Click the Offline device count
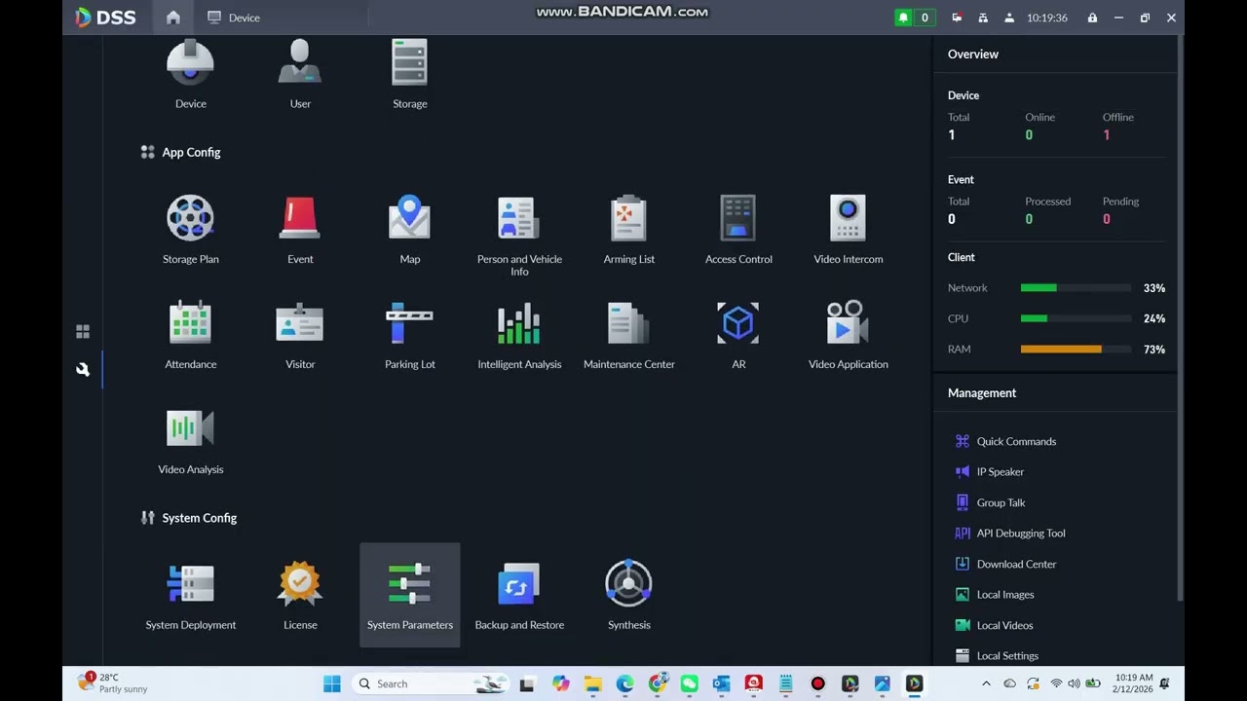This screenshot has width=1247, height=701. pos(1106,135)
